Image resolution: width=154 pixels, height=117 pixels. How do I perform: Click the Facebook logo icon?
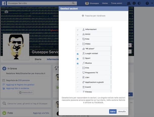tap(4, 3)
